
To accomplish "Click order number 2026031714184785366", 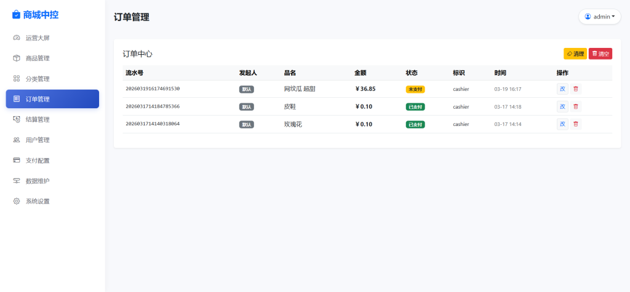I will click(153, 106).
